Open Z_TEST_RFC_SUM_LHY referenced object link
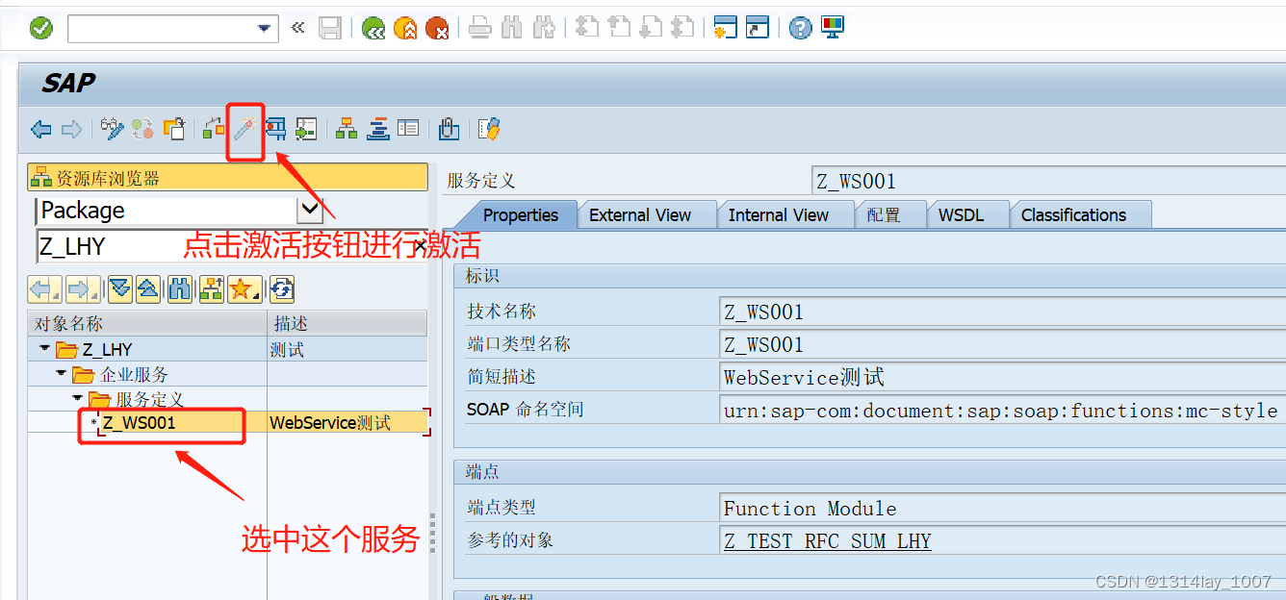Viewport: 1286px width, 600px height. click(x=828, y=540)
